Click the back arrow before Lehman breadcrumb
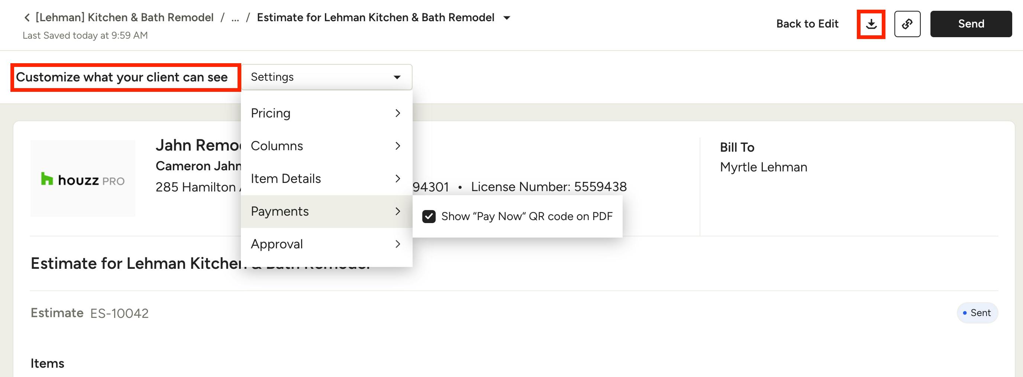 [27, 17]
